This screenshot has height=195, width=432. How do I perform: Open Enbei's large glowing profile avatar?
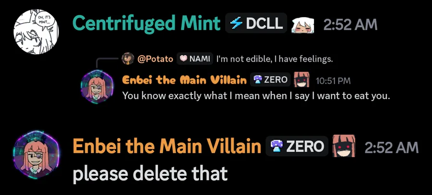click(x=36, y=155)
